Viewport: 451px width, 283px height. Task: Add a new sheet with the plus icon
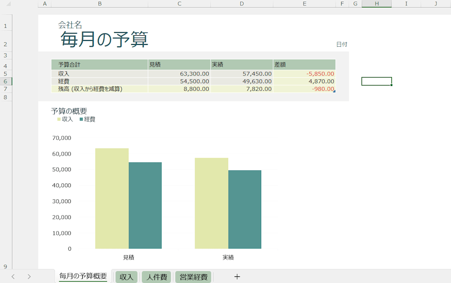coord(237,277)
